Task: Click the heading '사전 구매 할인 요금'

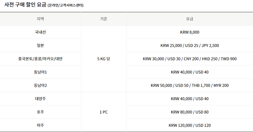Action: pos(25,5)
